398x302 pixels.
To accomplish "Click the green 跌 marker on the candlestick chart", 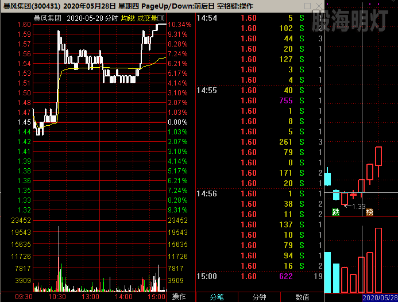I will point(336,212).
